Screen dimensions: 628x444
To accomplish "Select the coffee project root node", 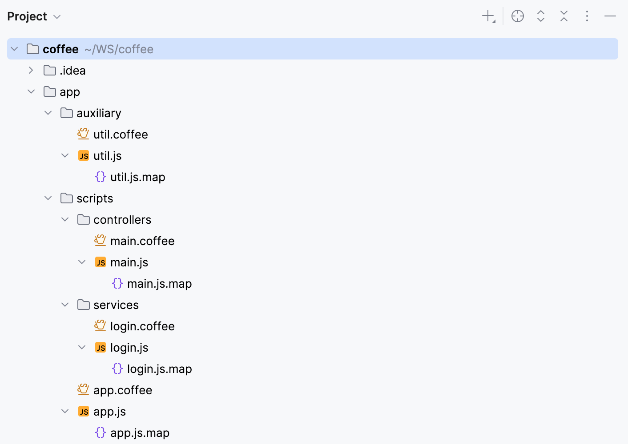I will coord(60,49).
